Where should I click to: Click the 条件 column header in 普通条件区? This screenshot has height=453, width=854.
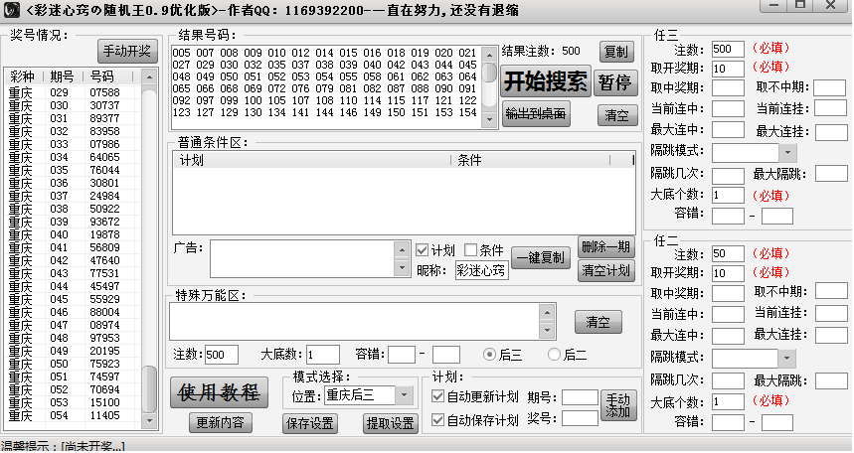(530, 160)
